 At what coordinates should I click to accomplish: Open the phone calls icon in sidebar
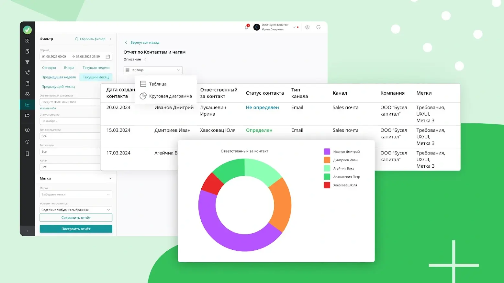coord(28,73)
